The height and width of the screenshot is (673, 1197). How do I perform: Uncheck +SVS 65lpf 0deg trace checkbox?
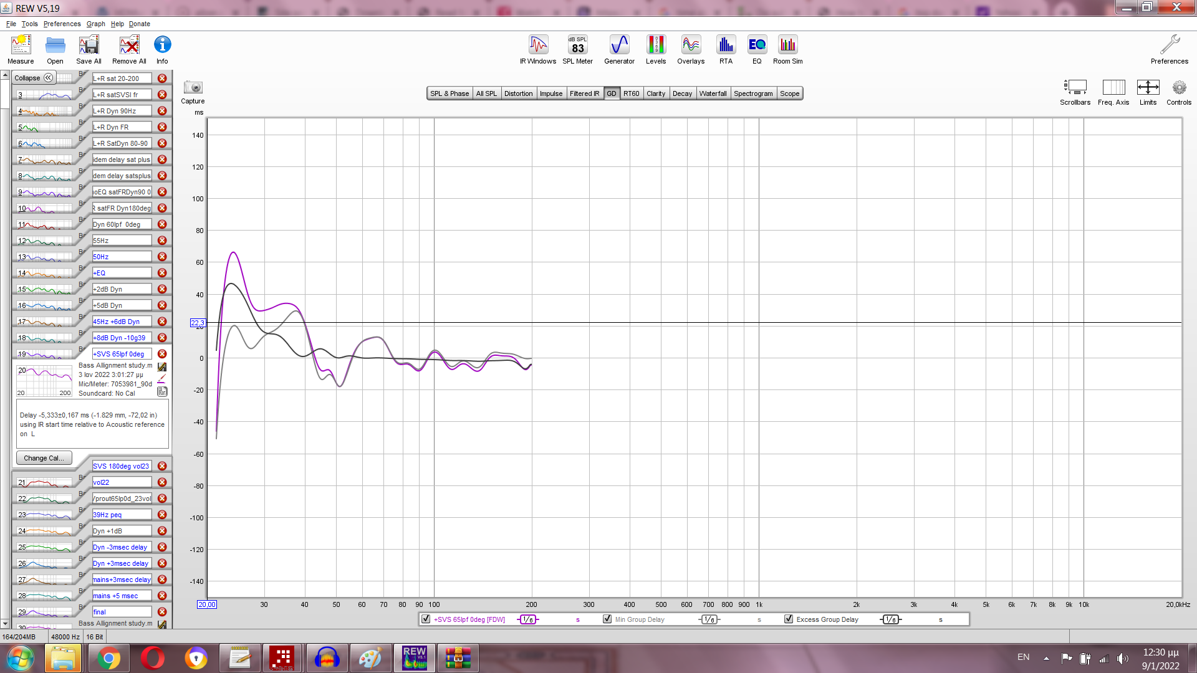[x=426, y=619]
